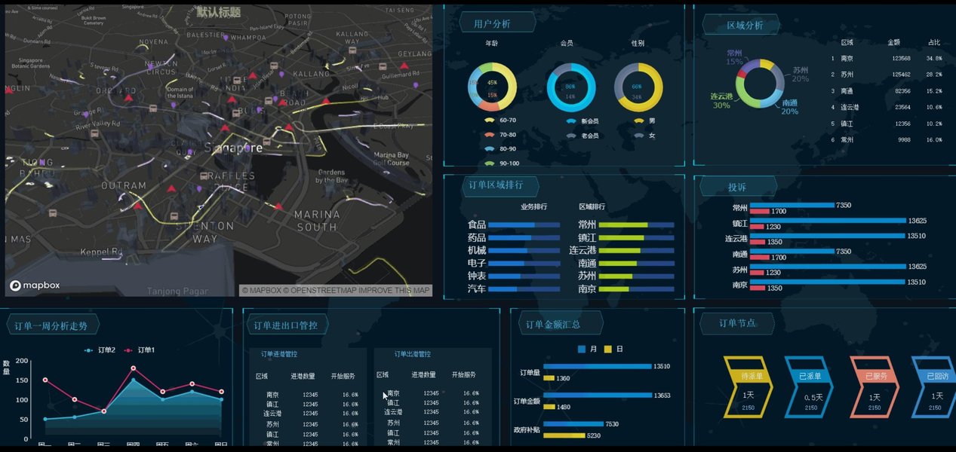Toggle the 订单2 line in chart legend
This screenshot has height=452, width=956.
[100, 350]
